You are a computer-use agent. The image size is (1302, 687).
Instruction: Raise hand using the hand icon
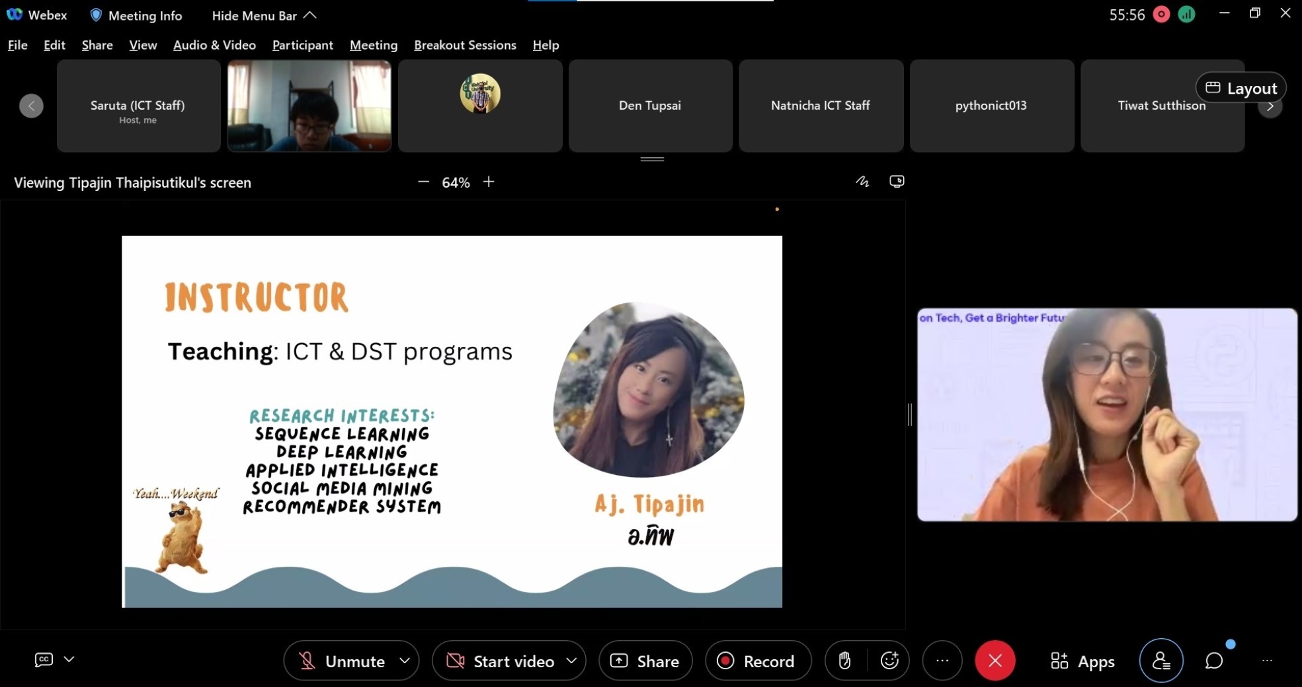coord(844,661)
